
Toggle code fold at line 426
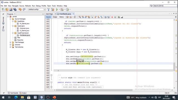(x=51, y=82)
